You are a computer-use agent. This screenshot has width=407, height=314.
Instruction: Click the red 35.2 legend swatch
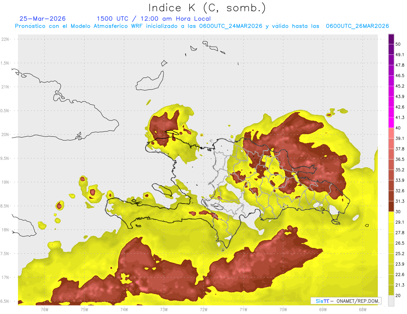point(391,165)
